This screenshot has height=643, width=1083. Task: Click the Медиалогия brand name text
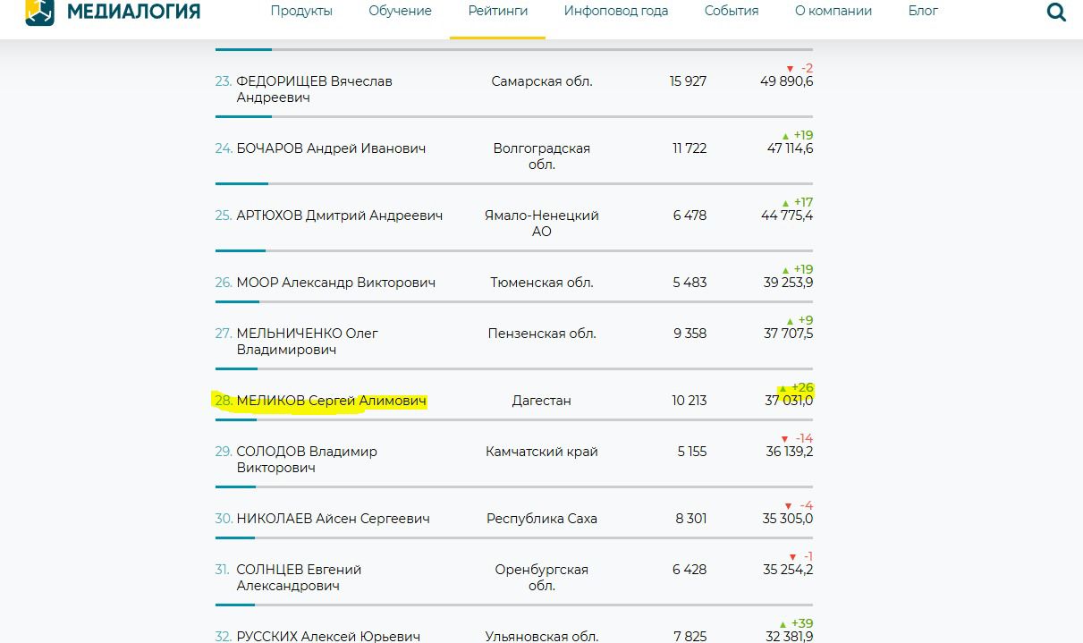134,11
